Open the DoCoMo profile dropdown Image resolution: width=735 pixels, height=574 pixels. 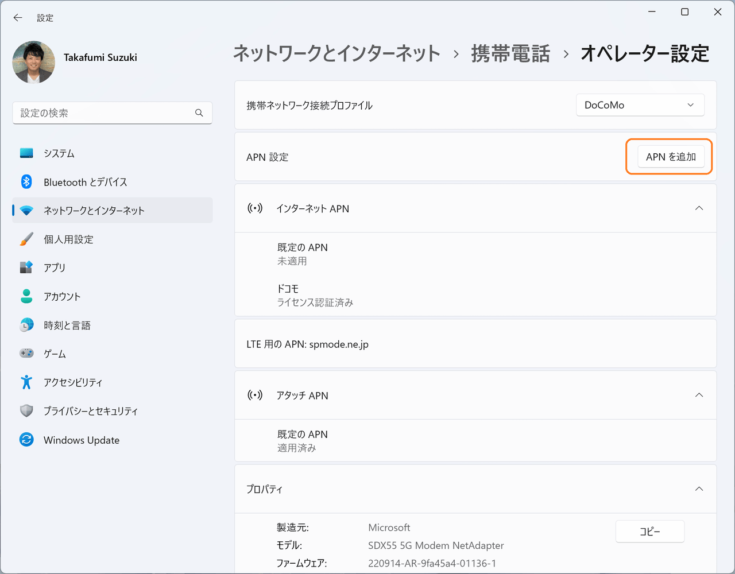(x=640, y=105)
